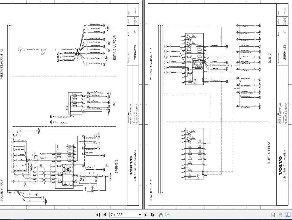The image size is (292, 220).
Task: Click the WIRING DIAGRAM AB2 title
Action: (151, 61)
